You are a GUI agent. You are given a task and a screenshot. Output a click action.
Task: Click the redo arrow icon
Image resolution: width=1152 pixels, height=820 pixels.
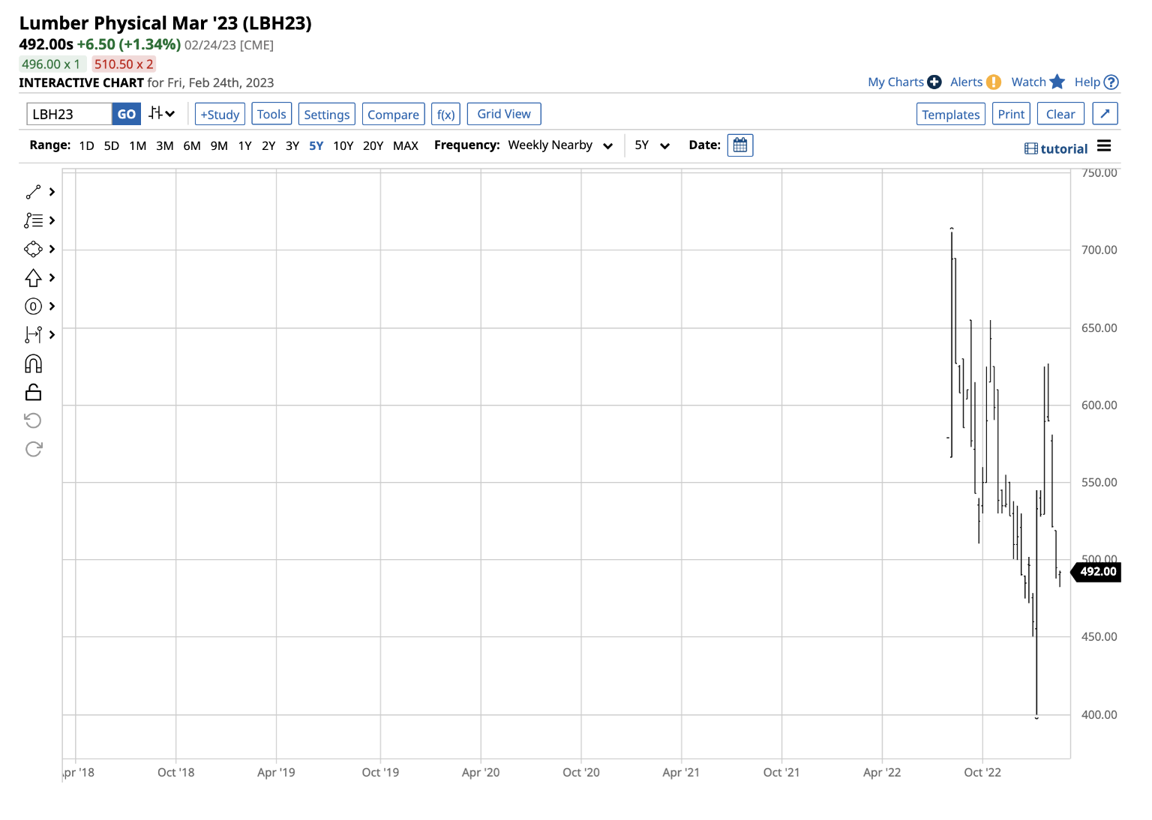(x=33, y=449)
